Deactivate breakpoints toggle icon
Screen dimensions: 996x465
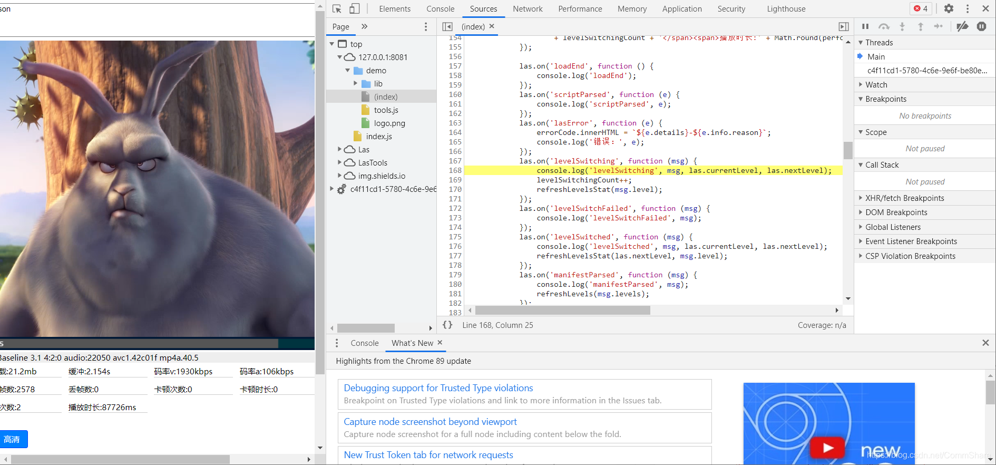pyautogui.click(x=962, y=26)
